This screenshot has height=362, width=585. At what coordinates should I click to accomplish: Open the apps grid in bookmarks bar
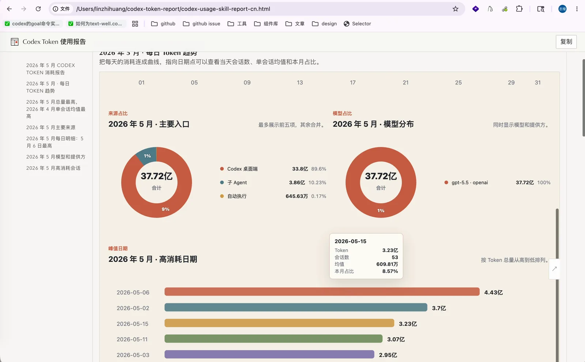[135, 24]
